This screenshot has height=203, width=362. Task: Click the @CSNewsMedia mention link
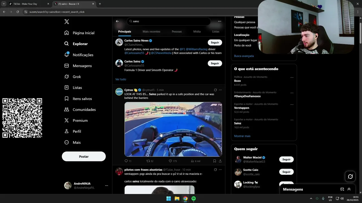pos(161,53)
